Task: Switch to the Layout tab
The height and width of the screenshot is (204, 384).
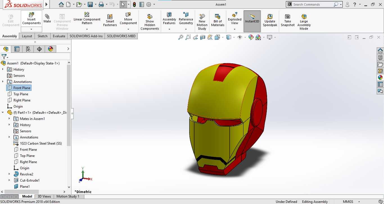Action: click(x=27, y=36)
